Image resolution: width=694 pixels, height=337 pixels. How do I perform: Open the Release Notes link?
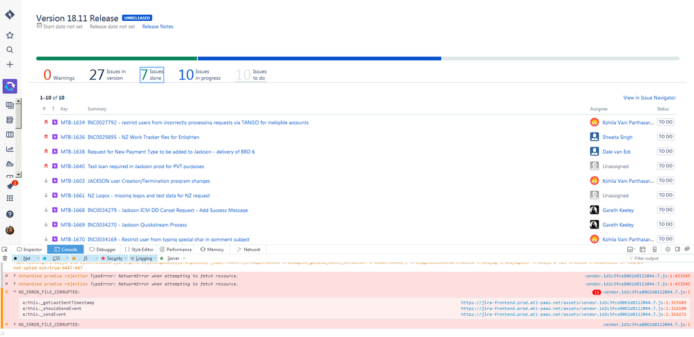[x=158, y=26]
